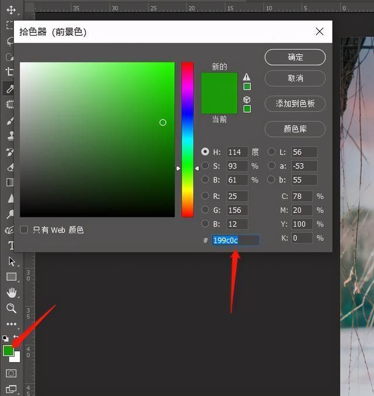
Task: Select the Frame tool
Action: coord(10,104)
